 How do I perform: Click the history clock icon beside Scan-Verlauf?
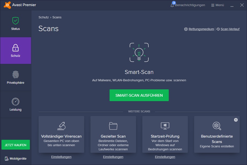tap(218, 29)
